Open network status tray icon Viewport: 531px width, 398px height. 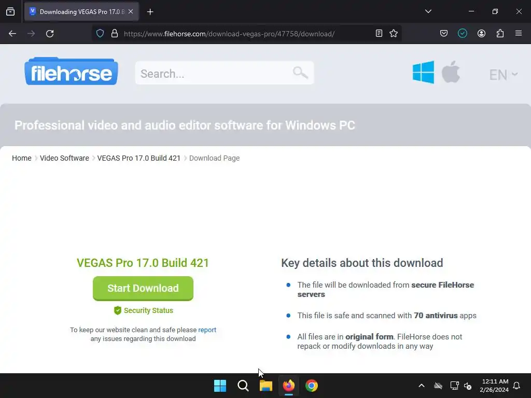[454, 386]
